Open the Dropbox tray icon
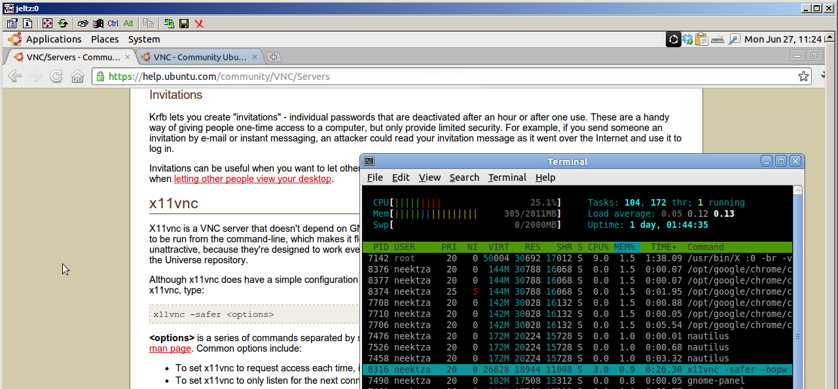 click(687, 39)
